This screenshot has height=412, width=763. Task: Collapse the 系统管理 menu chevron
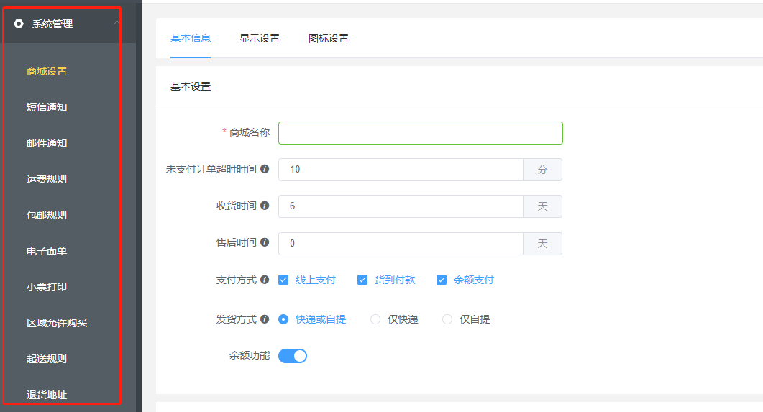[116, 22]
